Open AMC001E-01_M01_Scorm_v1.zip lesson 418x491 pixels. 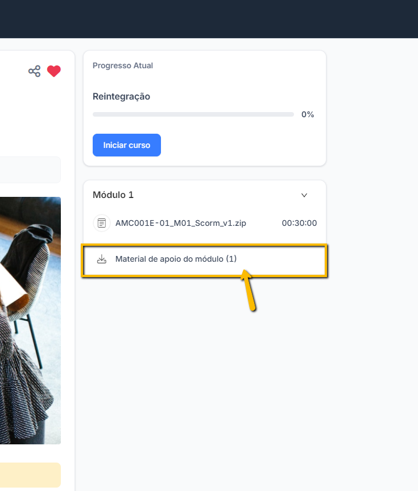(x=181, y=223)
